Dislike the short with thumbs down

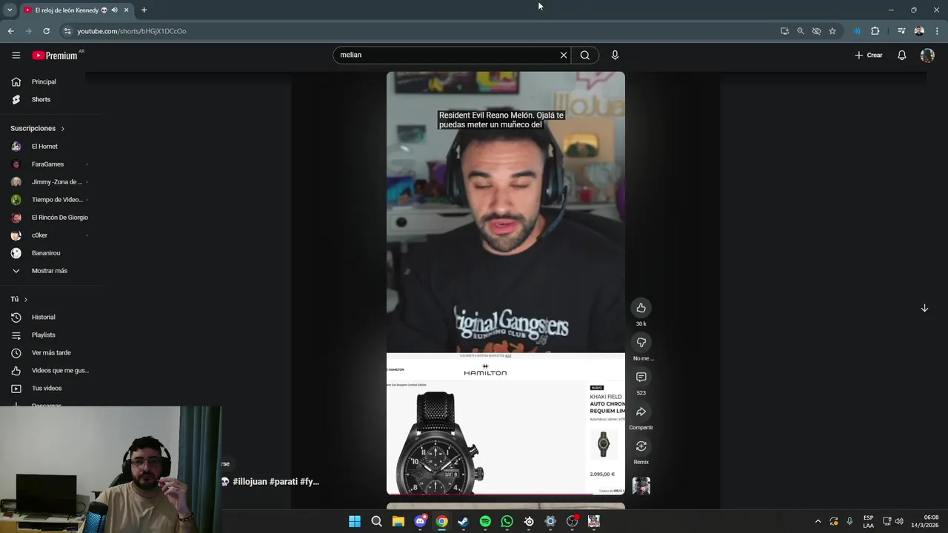pyautogui.click(x=641, y=342)
